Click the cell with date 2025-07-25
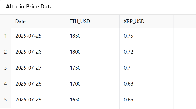The width and height of the screenshot is (196, 109). click(x=38, y=36)
